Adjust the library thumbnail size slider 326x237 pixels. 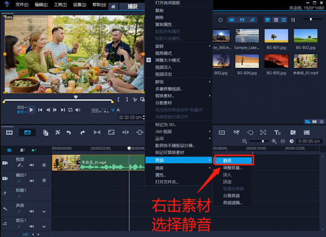311,19
